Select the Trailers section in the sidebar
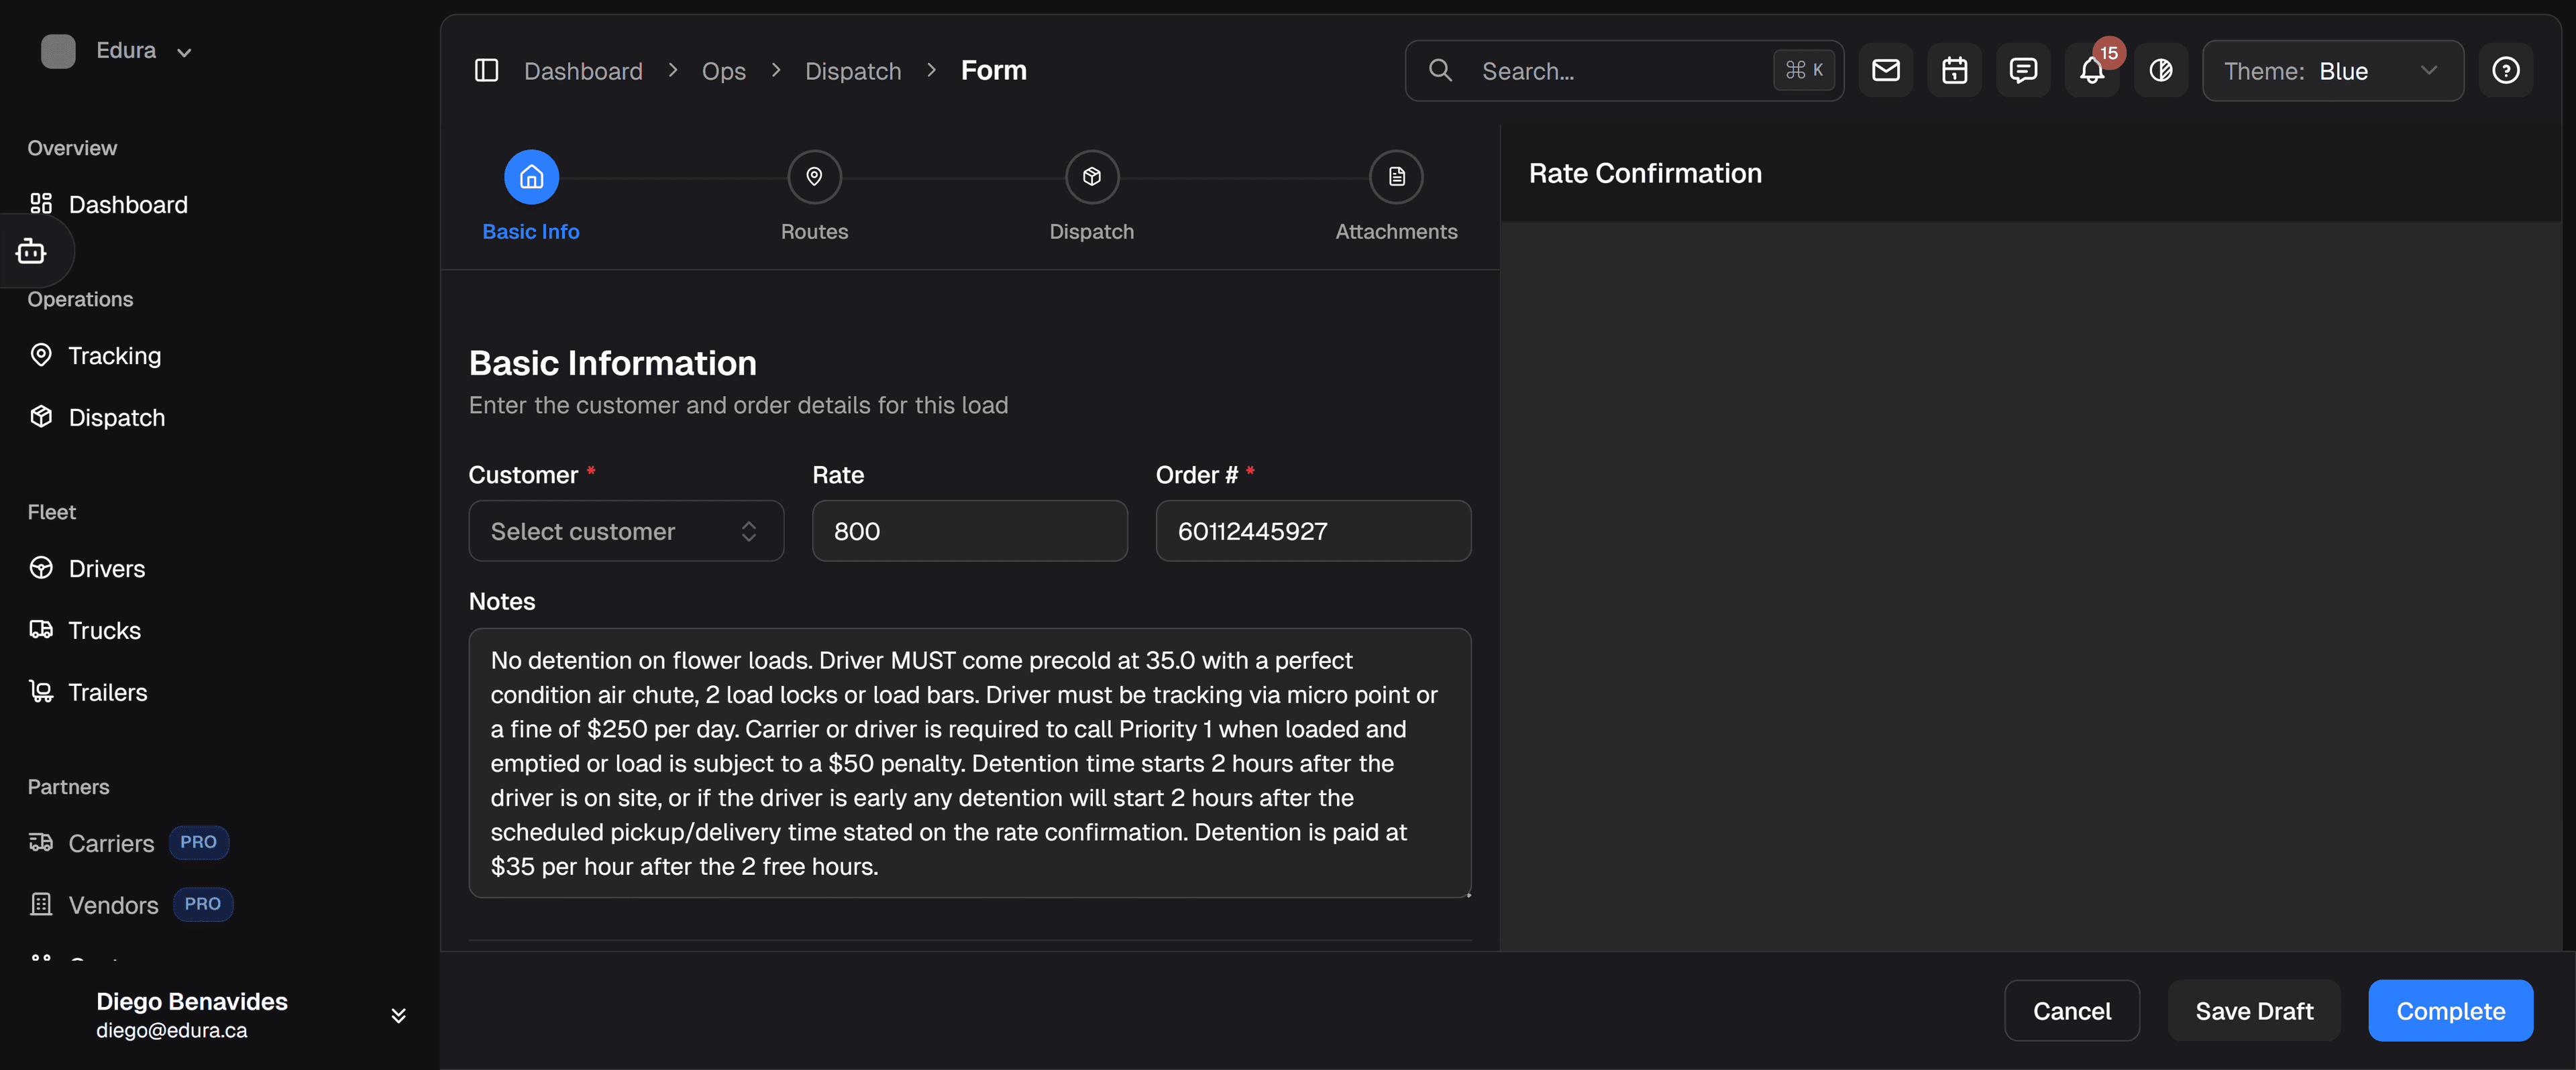This screenshot has width=2576, height=1070. point(107,691)
